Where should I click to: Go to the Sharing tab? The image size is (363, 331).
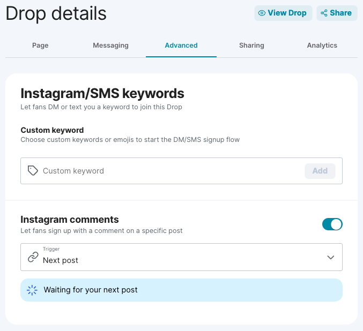[x=251, y=46]
